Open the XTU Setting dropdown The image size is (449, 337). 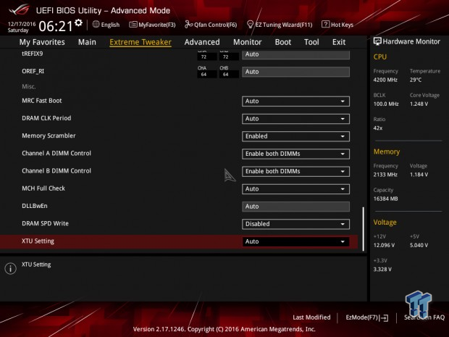point(295,241)
